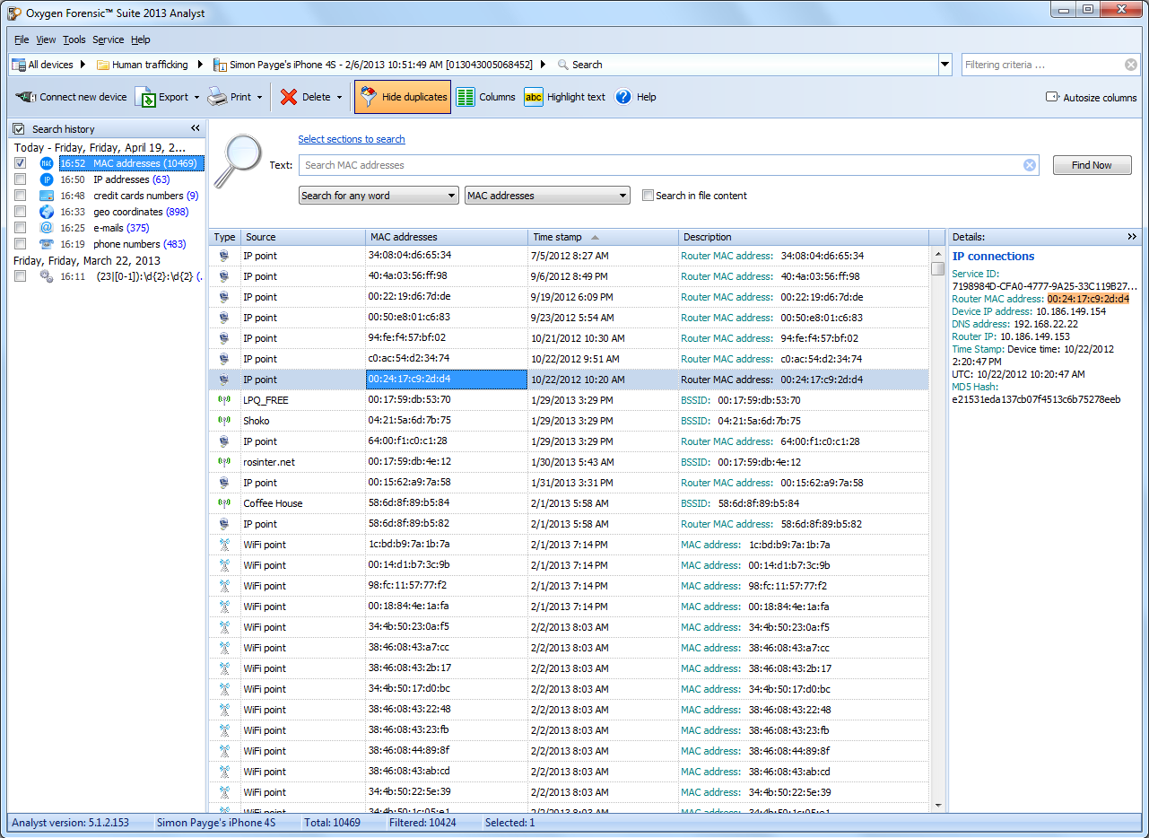Screen dimensions: 1149x838
Task: Click the e-mails @ icon
Action: coord(47,228)
